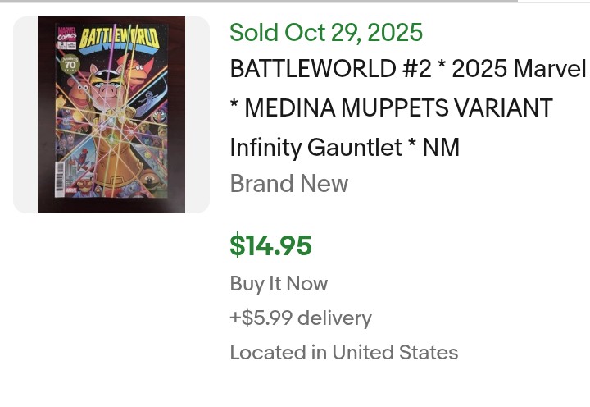Click the 'MEDINA MUPPETS VARIANT' title line
The height and width of the screenshot is (407, 590).
pyautogui.click(x=391, y=108)
